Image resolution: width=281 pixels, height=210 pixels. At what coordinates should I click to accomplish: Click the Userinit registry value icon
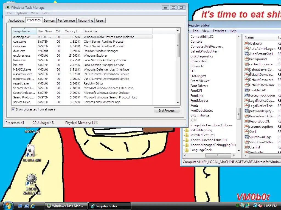(x=246, y=147)
